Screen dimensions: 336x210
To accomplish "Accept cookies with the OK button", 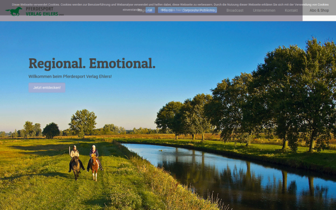I will pos(150,10).
